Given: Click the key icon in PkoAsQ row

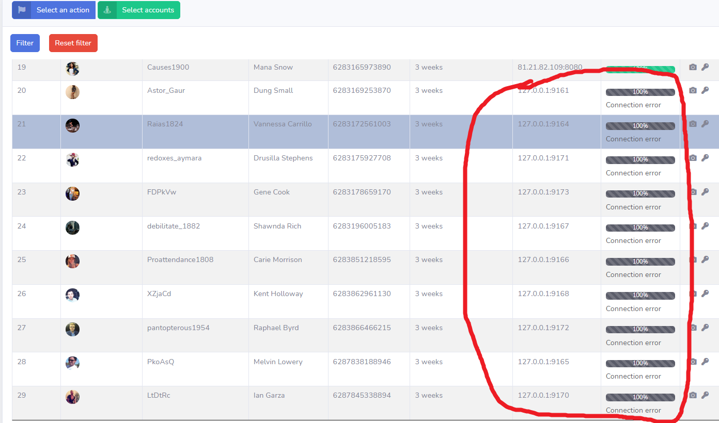Looking at the screenshot, I should coord(705,362).
